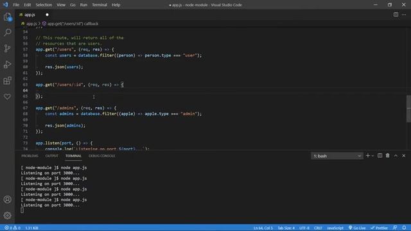This screenshot has height=231, width=411.
Task: Open the Run menu
Action: 83,4
